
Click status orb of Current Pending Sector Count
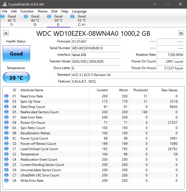(6, 165)
